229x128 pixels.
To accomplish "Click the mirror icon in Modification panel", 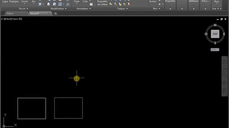I will pyautogui.click(x=49, y=4).
